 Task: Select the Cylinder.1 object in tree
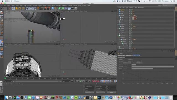[x=123, y=10]
